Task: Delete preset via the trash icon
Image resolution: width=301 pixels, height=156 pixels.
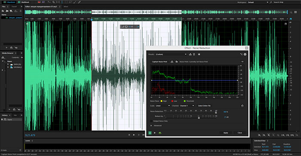Action: pyautogui.click(x=194, y=54)
